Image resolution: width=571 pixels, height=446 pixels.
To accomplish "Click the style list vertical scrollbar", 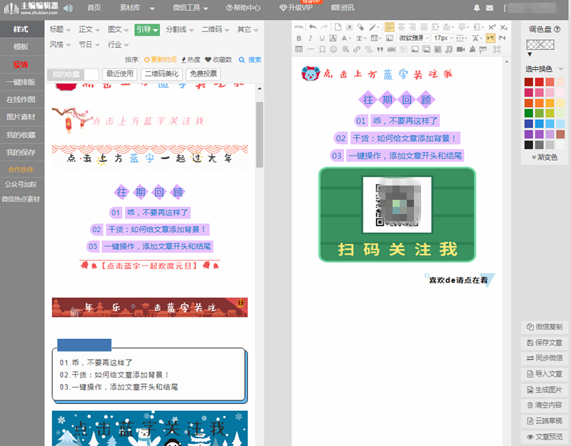I will 260,135.
